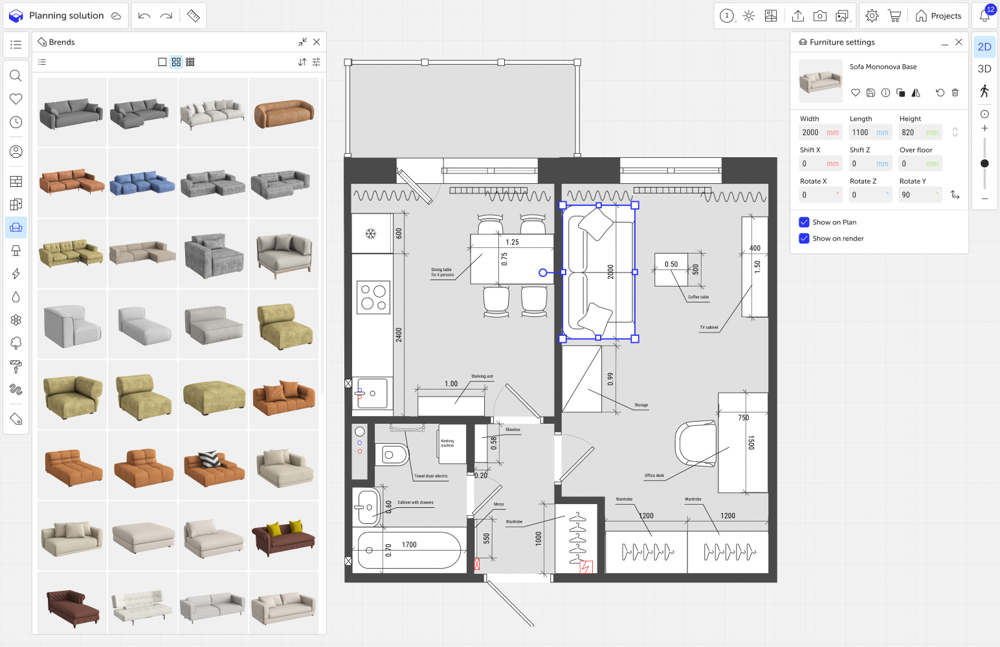Open the filter sliders in Brends panel
This screenshot has width=1000, height=647.
tap(317, 62)
